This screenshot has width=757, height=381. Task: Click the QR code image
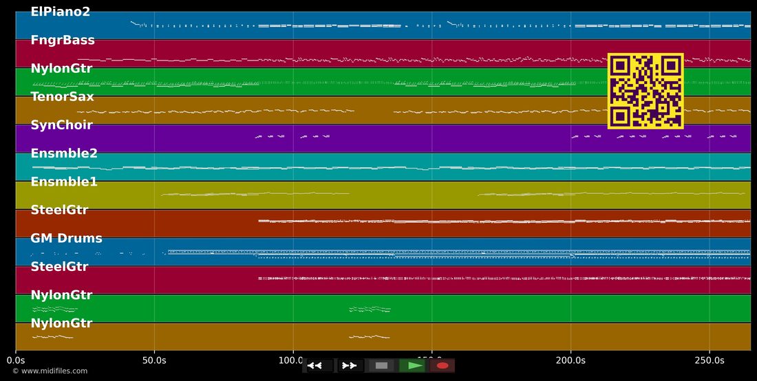coord(646,91)
